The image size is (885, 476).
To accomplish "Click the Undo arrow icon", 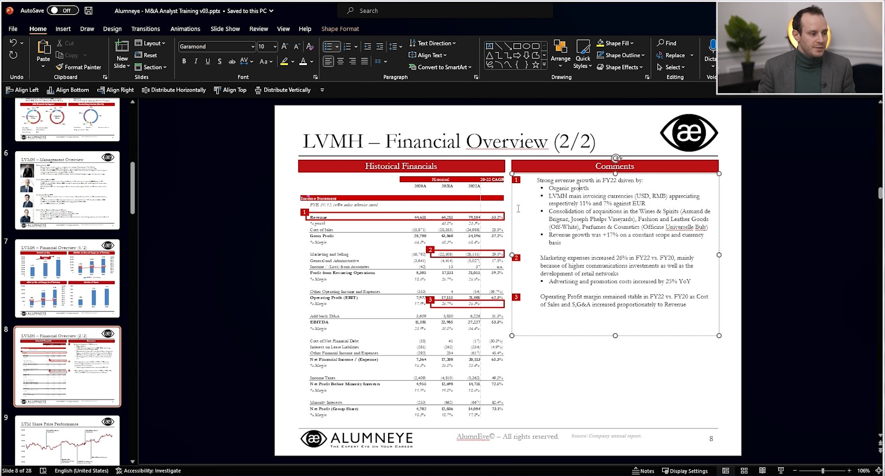I will click(13, 43).
